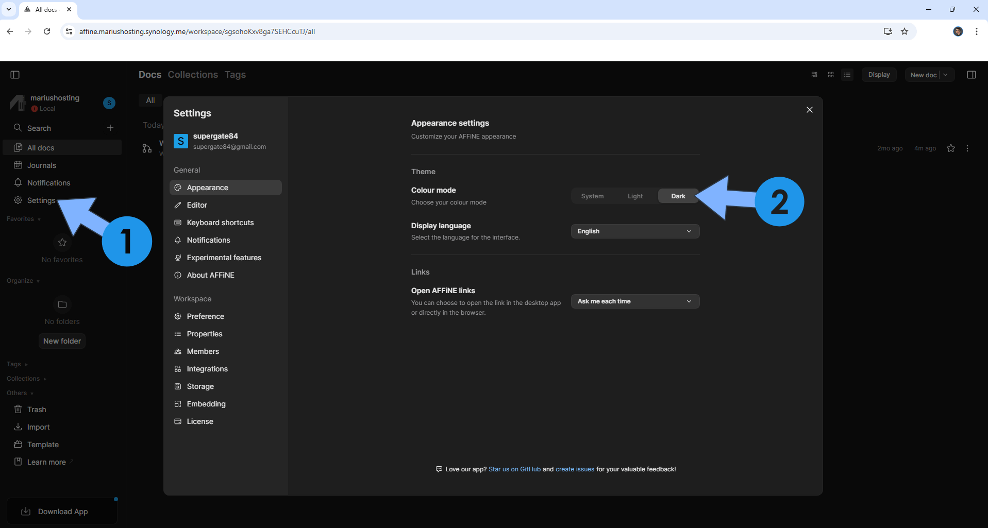This screenshot has height=528, width=988.
Task: Switch to the Docs tab
Action: pyautogui.click(x=150, y=75)
